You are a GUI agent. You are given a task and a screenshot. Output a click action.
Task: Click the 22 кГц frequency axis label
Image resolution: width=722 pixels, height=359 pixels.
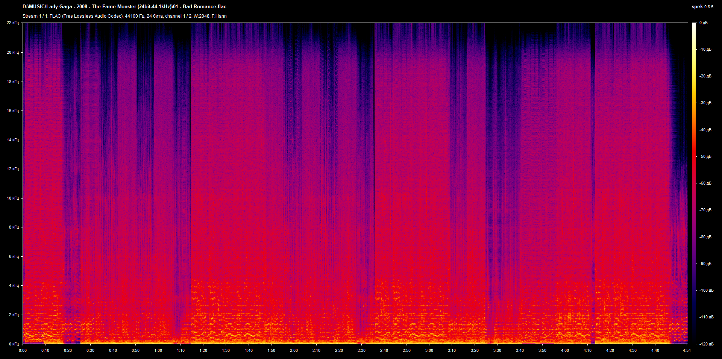pos(13,23)
